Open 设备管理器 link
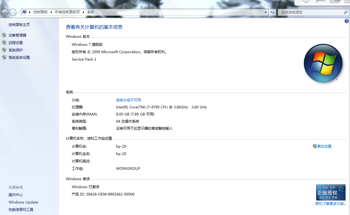Image resolution: width=350 pixels, height=215 pixels. (x=17, y=35)
